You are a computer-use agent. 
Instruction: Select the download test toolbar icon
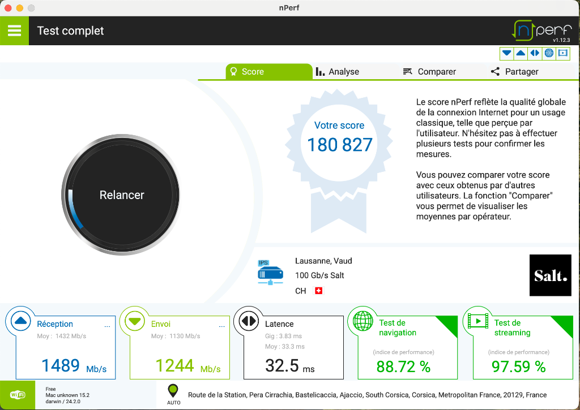pyautogui.click(x=507, y=53)
